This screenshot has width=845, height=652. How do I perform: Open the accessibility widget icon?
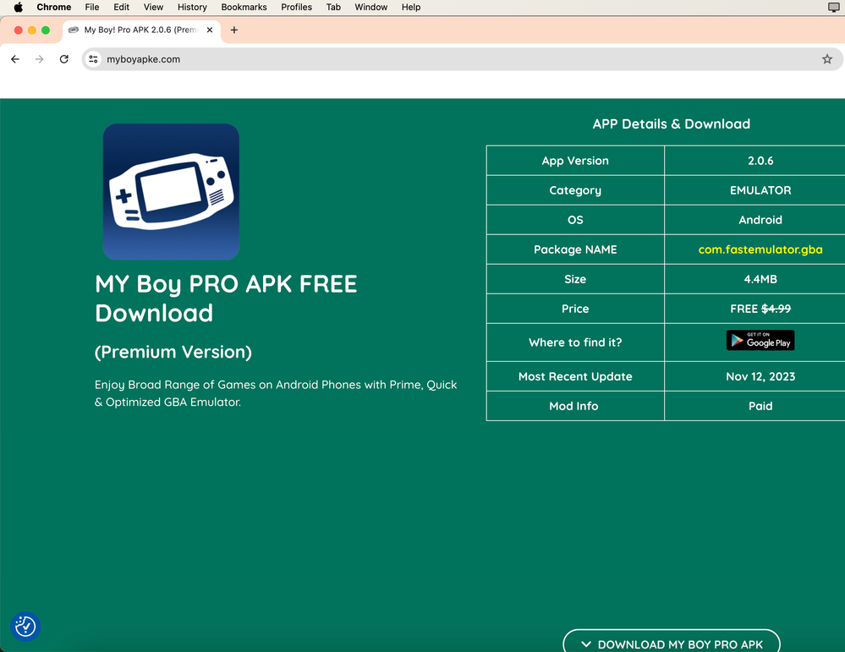tap(25, 626)
